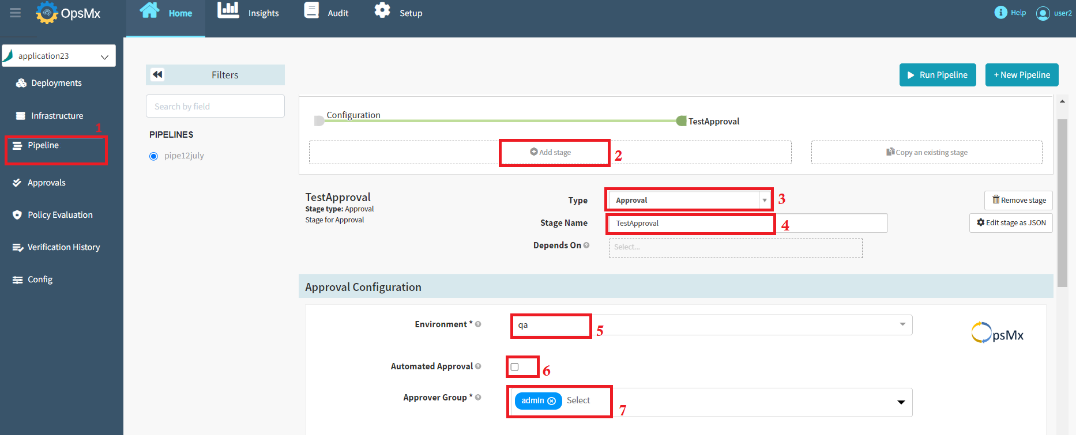This screenshot has height=435, width=1076.
Task: Click the vertical scrollbar thumb
Action: click(x=1062, y=202)
